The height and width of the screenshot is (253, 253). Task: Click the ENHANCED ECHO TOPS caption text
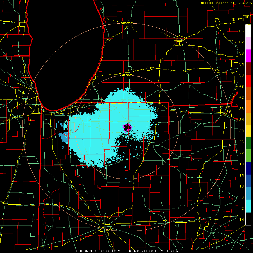pyautogui.click(x=99, y=251)
